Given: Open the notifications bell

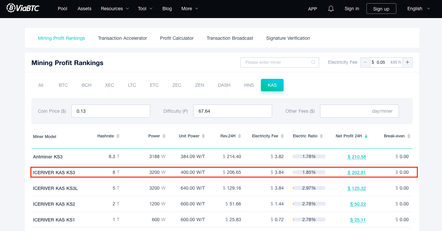Looking at the screenshot, I should 331,9.
